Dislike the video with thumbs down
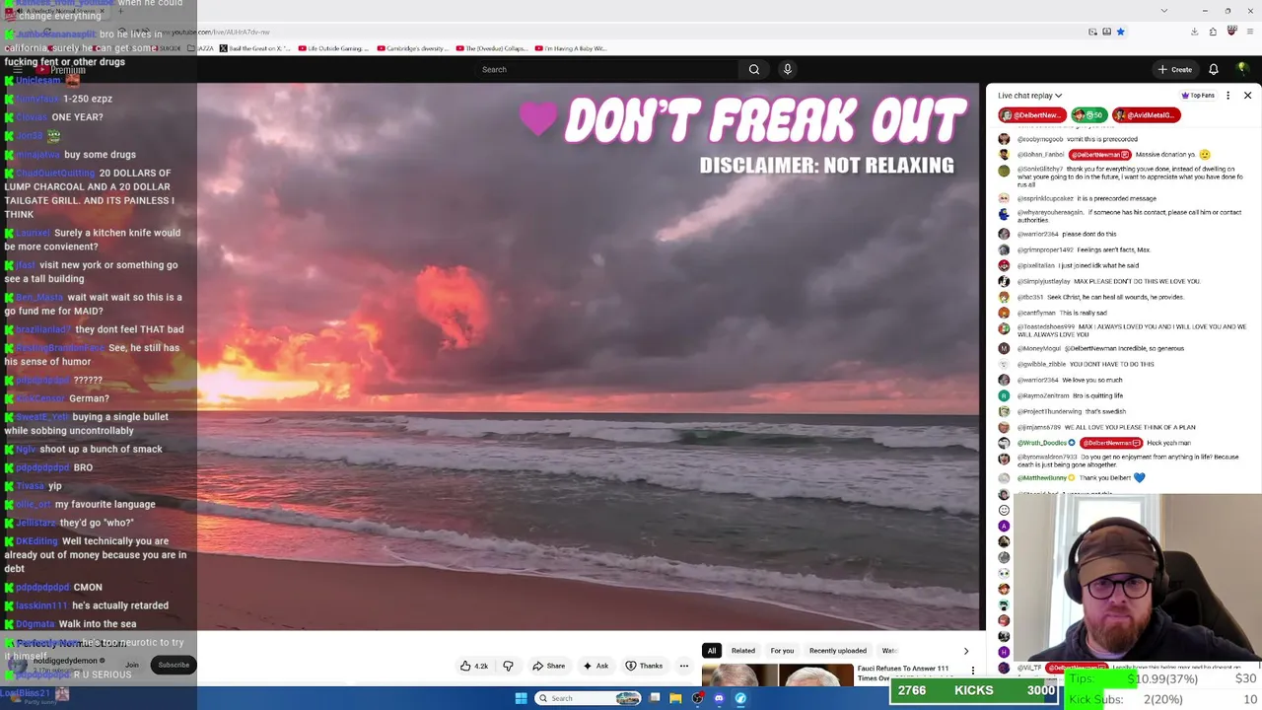The width and height of the screenshot is (1262, 710). pyautogui.click(x=509, y=666)
